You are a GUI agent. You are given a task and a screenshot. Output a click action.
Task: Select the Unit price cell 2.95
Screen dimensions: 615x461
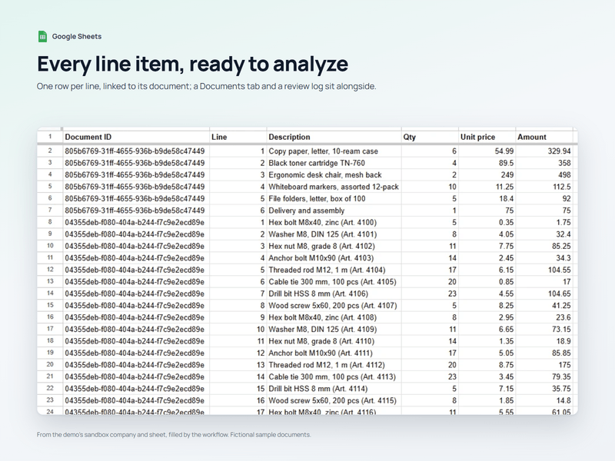487,317
